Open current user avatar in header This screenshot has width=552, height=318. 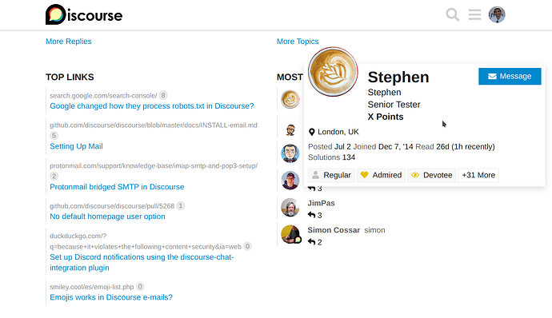point(497,14)
